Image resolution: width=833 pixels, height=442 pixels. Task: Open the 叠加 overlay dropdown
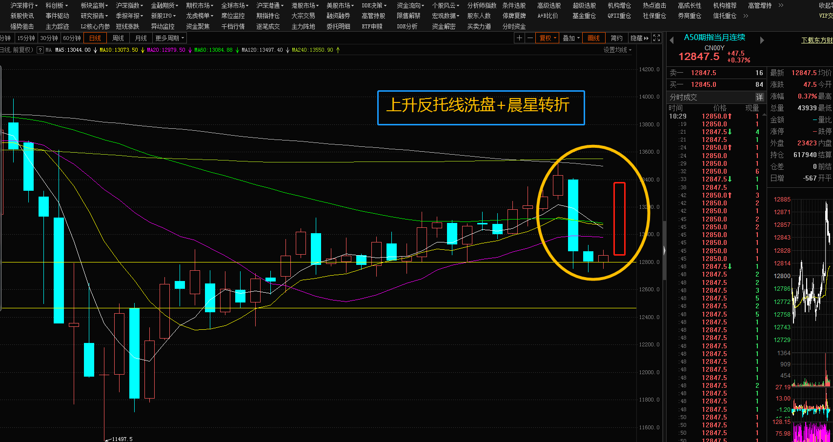tap(571, 38)
